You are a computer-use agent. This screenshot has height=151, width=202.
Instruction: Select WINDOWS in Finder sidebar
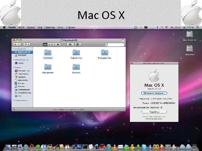pos(22,55)
